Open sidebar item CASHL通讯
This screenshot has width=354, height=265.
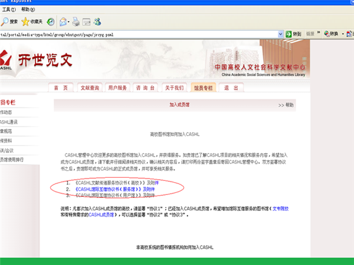tap(9, 122)
